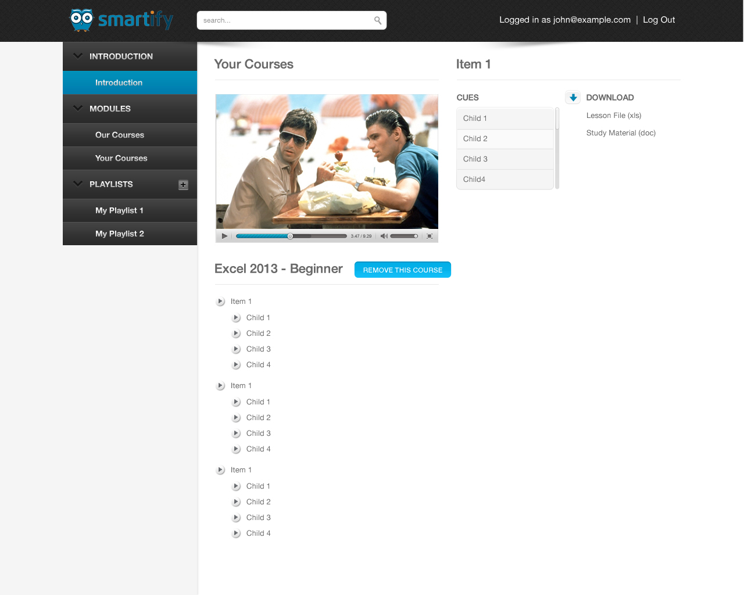This screenshot has height=595, width=744.
Task: Select Child 1 in the Cues list
Action: (x=505, y=119)
